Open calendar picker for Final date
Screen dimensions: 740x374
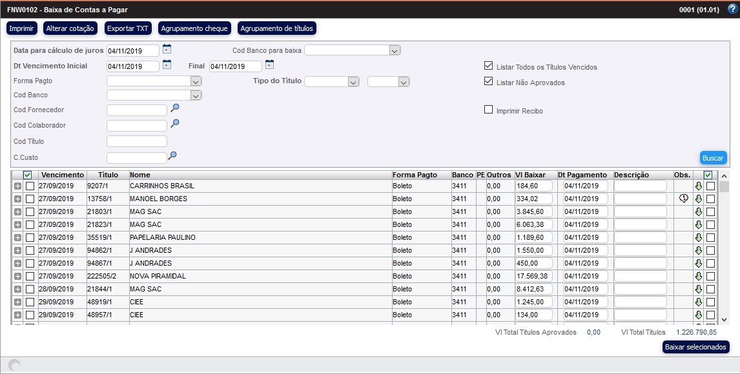[269, 64]
